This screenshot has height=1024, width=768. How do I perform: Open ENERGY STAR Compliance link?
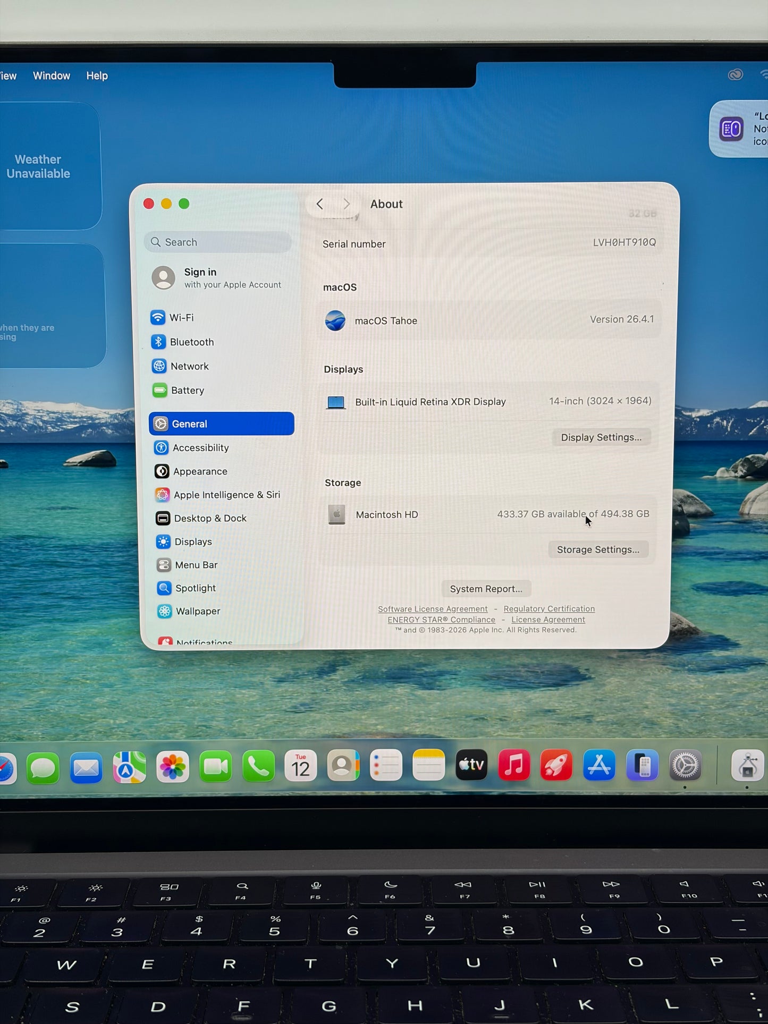[x=441, y=620]
